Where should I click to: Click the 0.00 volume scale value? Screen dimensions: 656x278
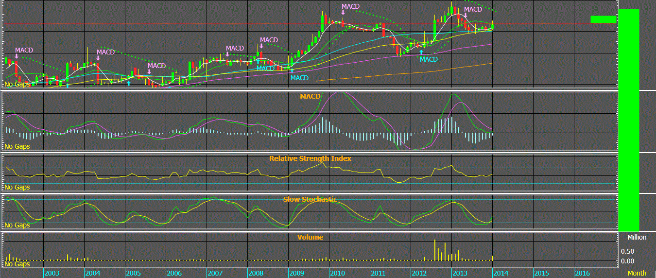tap(627, 261)
